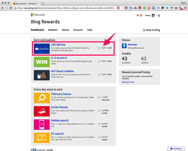Open the 100 GB free offer link
The height and width of the screenshot is (151, 188).
[58, 45]
